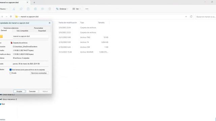
Task: Switch to Uso compartido tab
Action: 23,31
